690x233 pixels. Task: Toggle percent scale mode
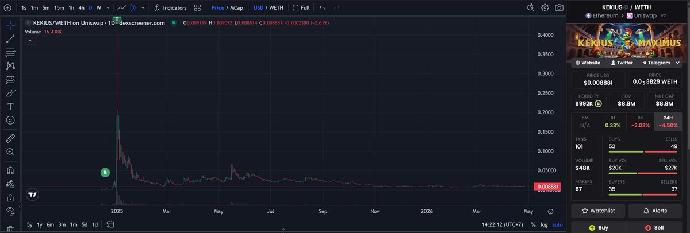click(533, 224)
